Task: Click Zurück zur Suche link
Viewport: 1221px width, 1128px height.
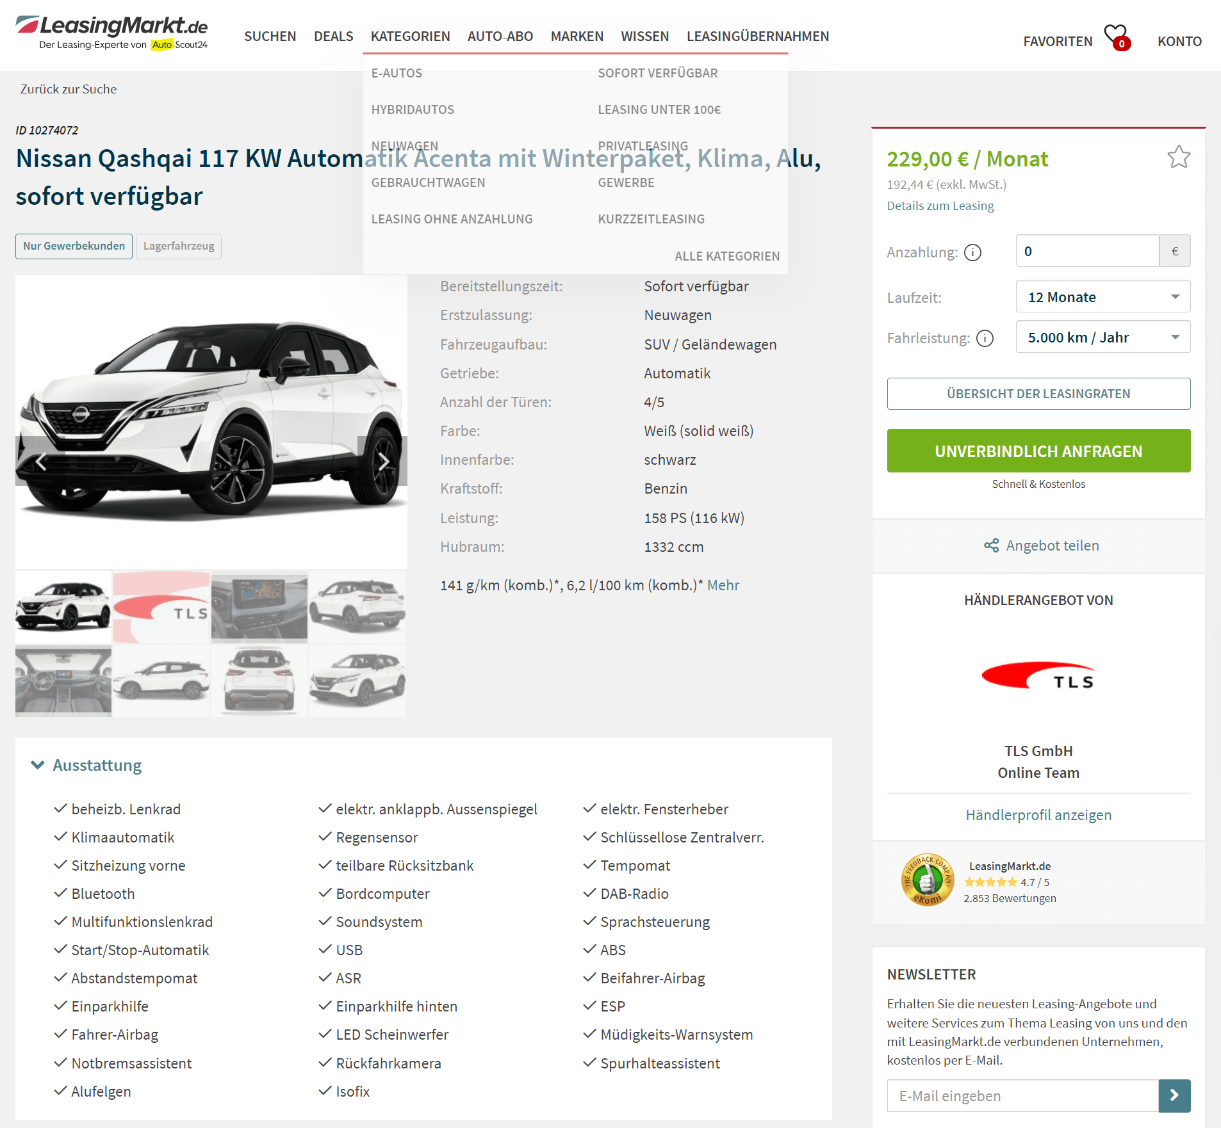Action: 69,89
